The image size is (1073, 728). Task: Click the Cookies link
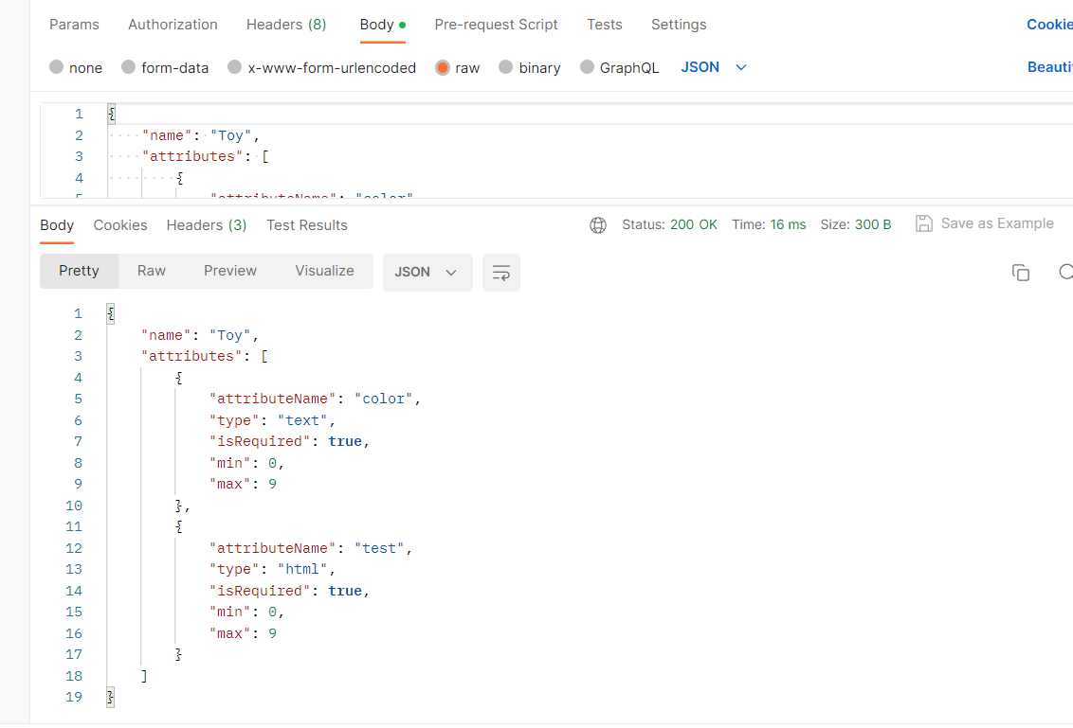[x=1049, y=25]
